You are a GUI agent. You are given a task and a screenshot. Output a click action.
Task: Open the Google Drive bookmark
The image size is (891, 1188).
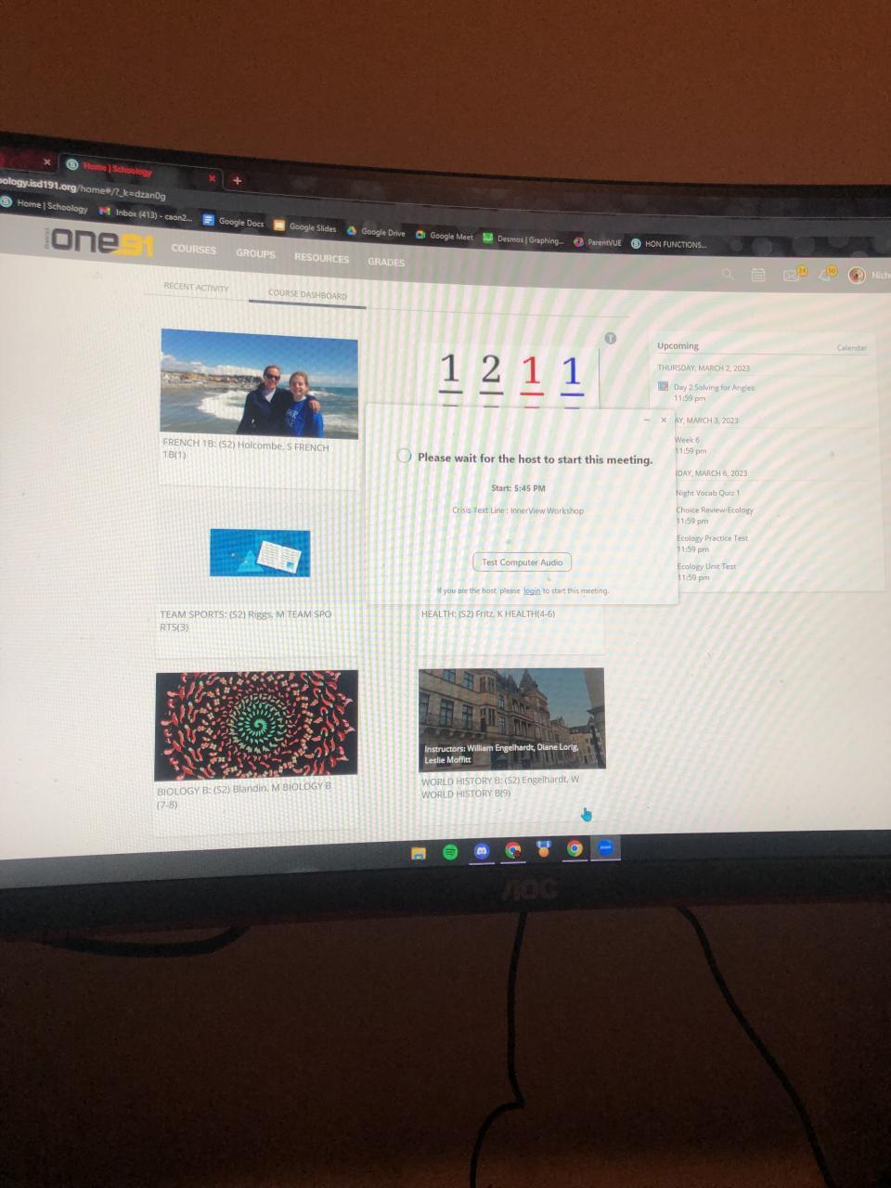(376, 231)
